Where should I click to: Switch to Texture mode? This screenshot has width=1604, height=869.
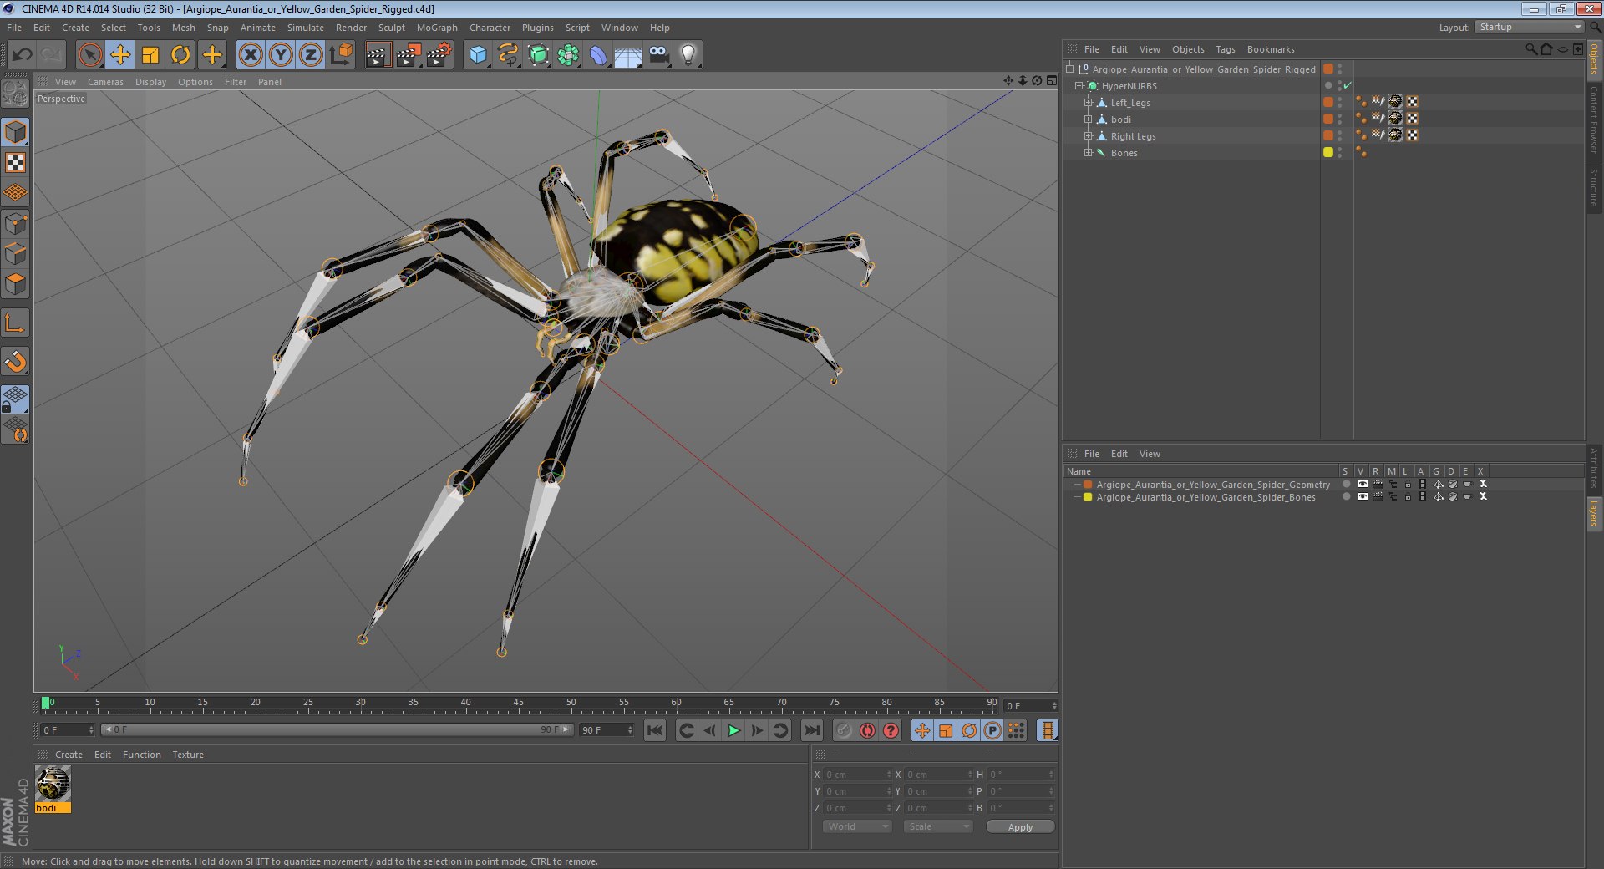pos(15,162)
